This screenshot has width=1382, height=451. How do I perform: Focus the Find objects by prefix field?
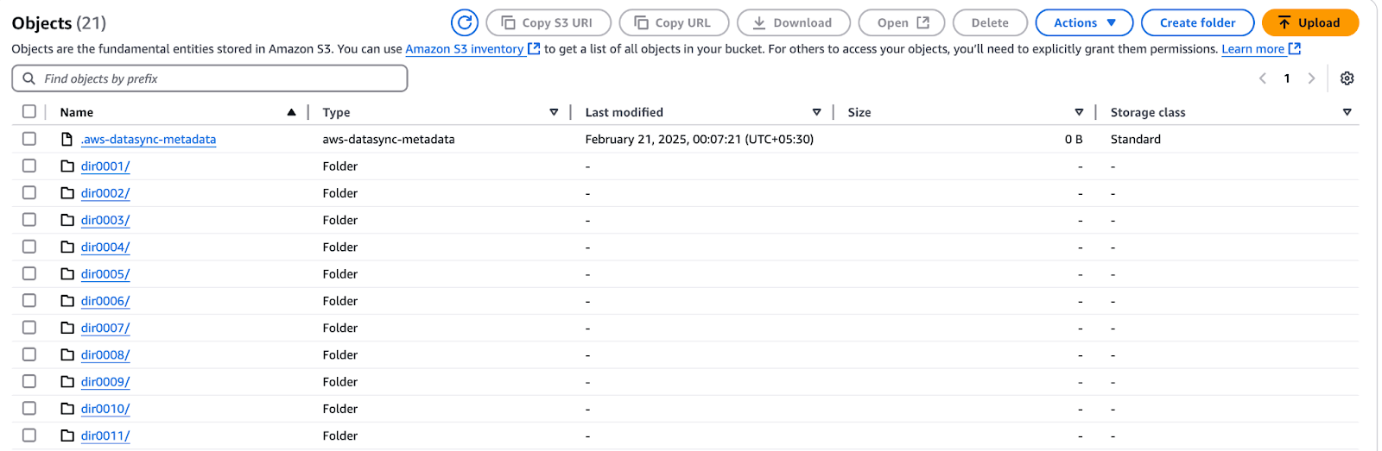(209, 78)
